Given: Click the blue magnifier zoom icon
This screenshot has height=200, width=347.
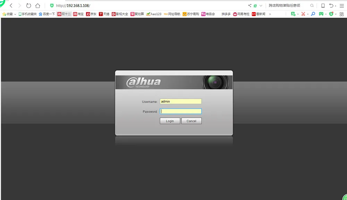Looking at the screenshot, I should [313, 14].
